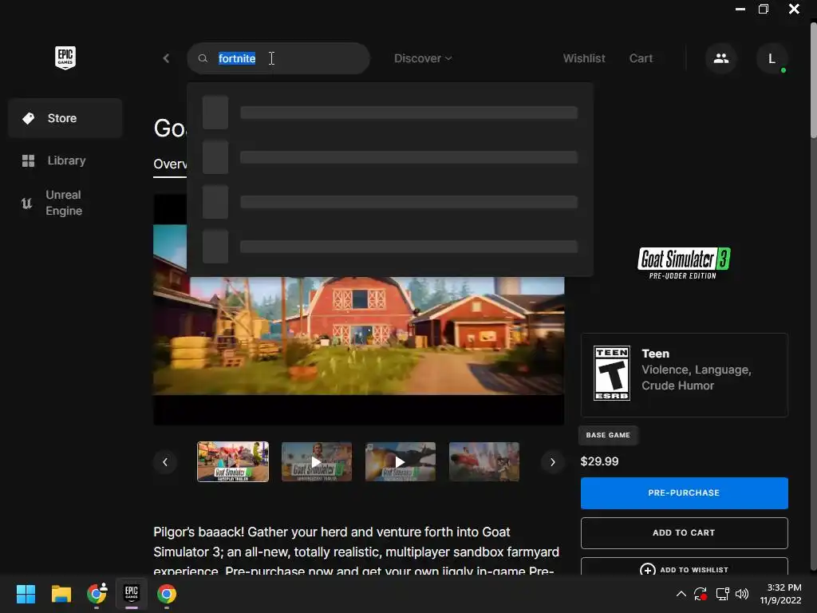The image size is (817, 613).
Task: Click the Pre-Purchase button
Action: [684, 493]
